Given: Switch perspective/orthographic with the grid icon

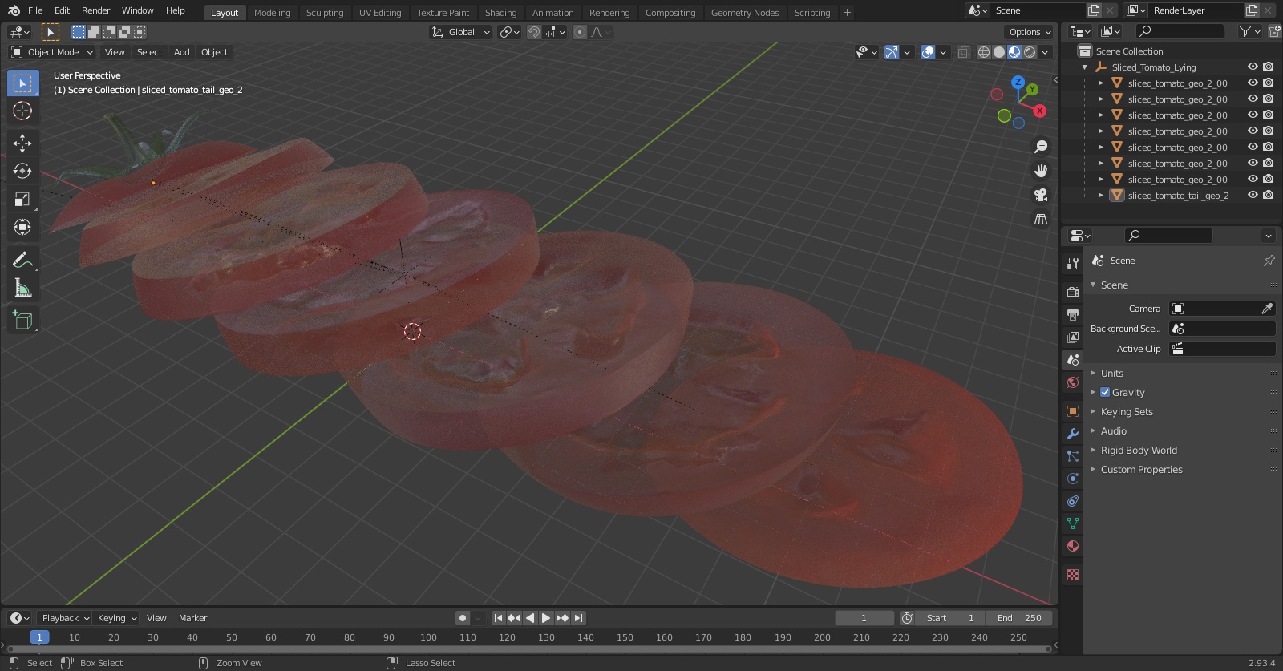Looking at the screenshot, I should click(1041, 219).
